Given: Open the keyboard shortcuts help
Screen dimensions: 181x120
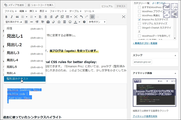Looking at the screenshot, I should [x=84, y=22].
